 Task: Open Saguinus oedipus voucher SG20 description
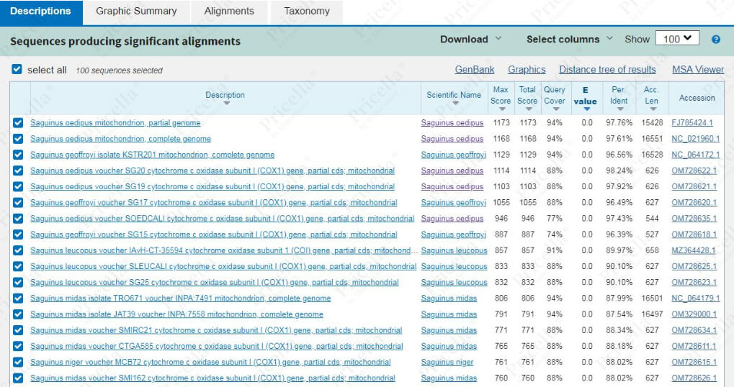(212, 170)
